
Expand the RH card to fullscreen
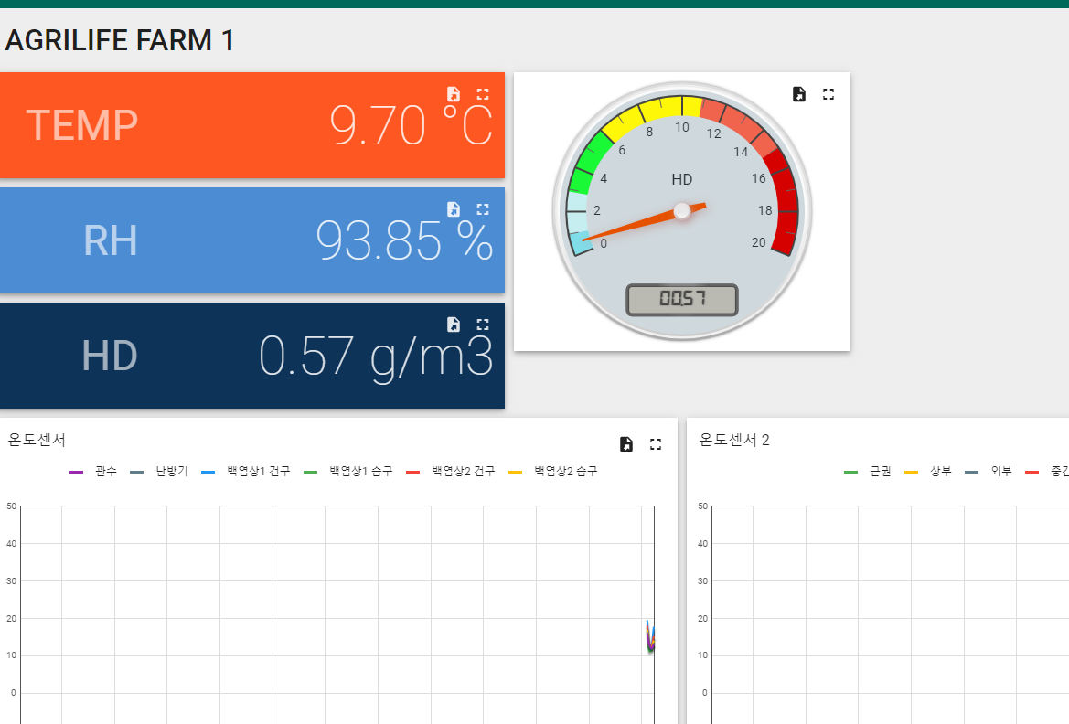click(483, 209)
